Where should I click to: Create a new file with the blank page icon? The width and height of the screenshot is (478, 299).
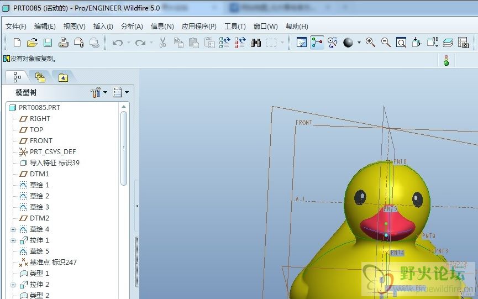[17, 43]
